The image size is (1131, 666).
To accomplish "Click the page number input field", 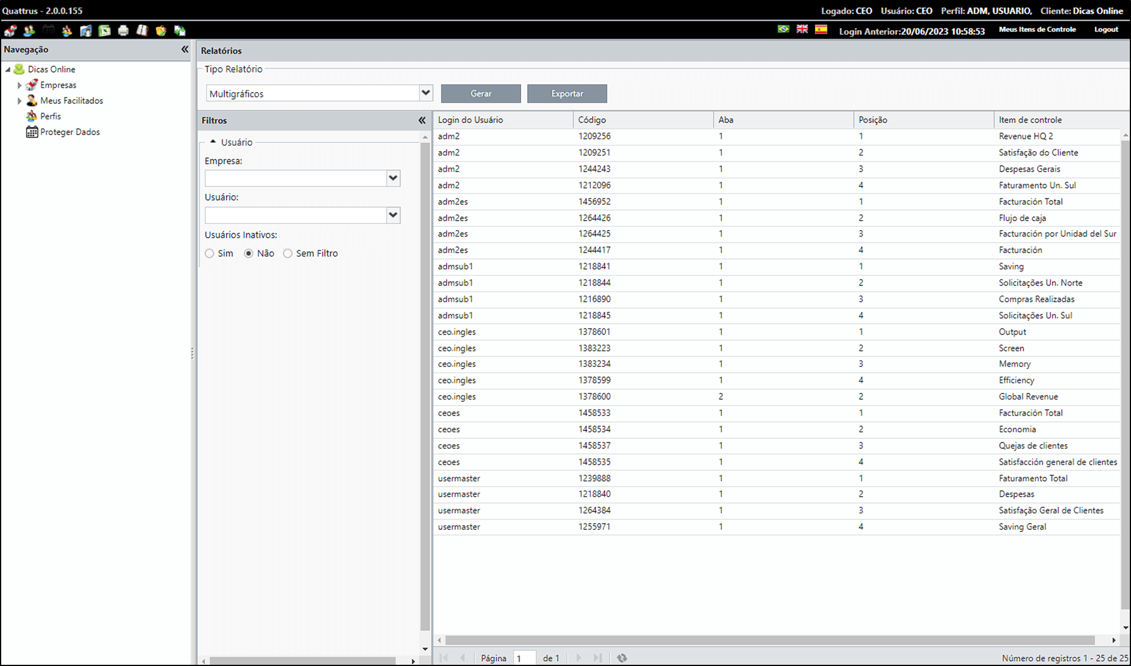I will (x=525, y=658).
